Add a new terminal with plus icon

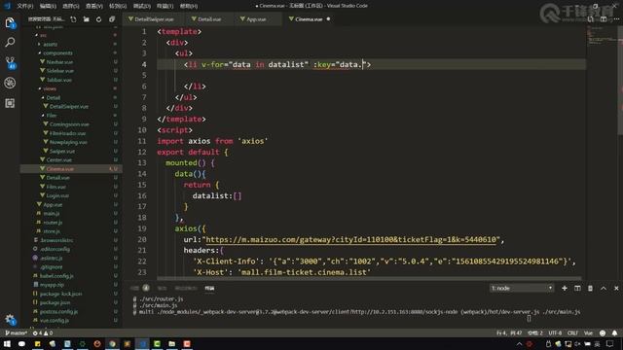tap(565, 288)
